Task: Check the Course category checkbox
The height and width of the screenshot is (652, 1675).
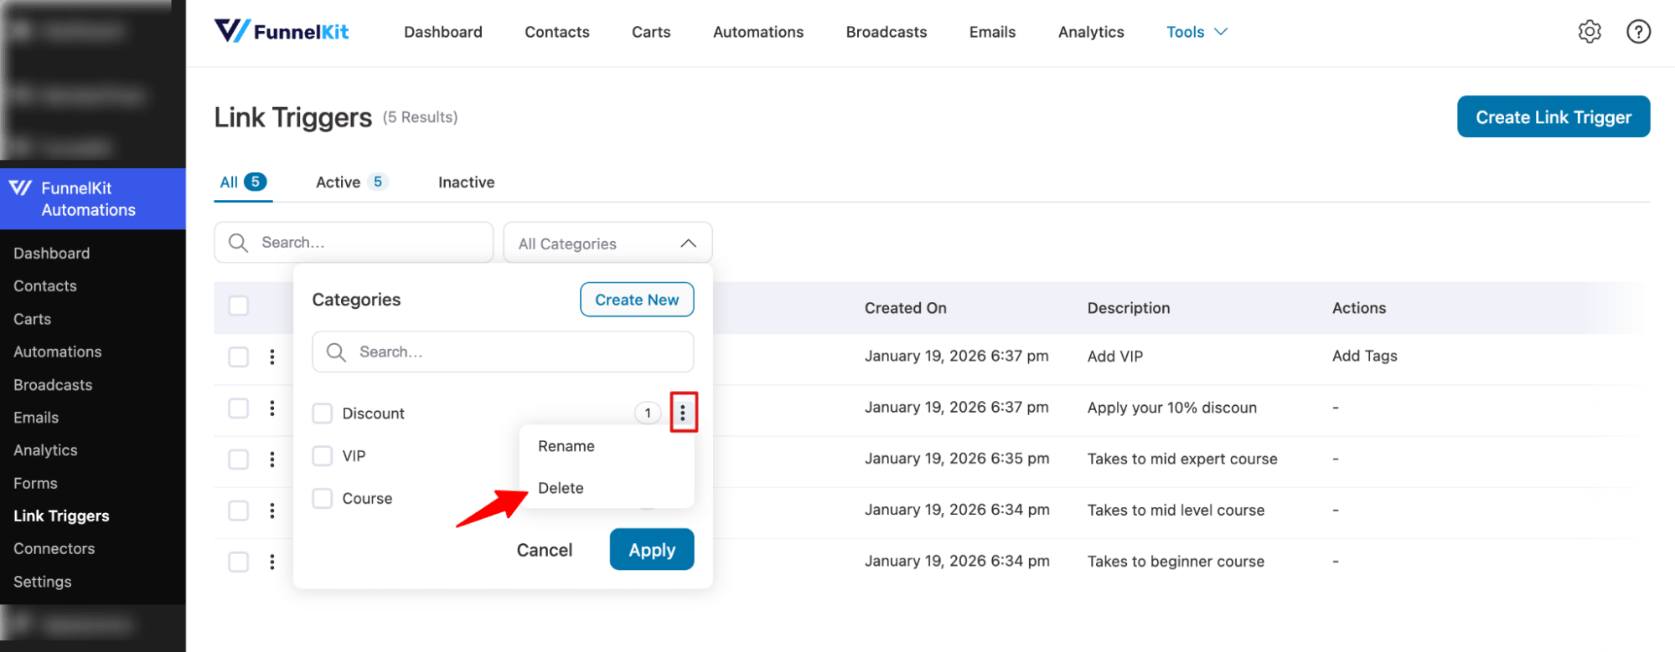Action: (323, 499)
